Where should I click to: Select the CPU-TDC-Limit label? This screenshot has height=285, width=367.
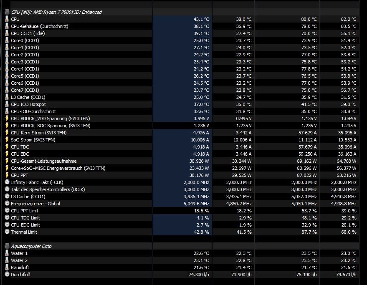[25, 218]
